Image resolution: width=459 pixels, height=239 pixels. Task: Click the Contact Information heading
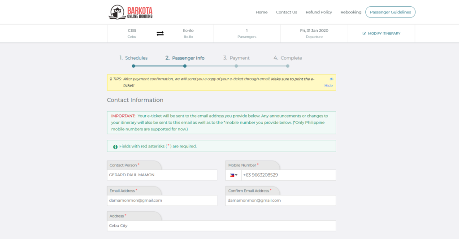click(x=135, y=100)
